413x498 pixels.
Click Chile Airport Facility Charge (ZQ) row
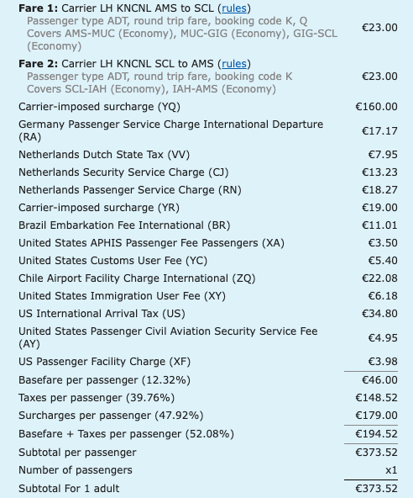208,278
